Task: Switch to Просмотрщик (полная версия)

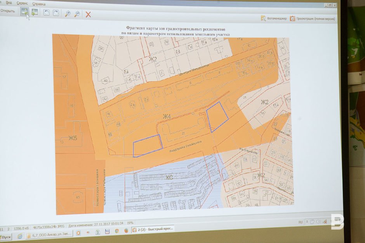Action: [313, 18]
